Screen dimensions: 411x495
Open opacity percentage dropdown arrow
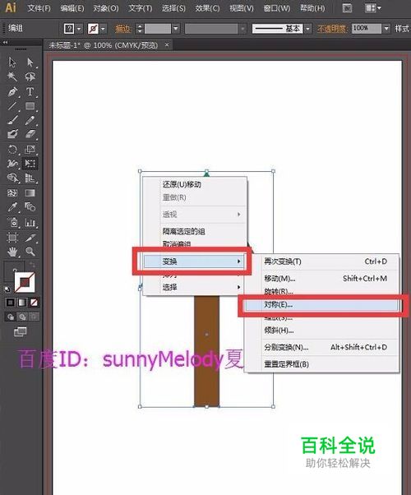pos(386,29)
